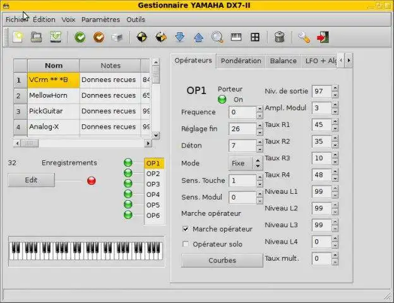Switch to the Pondération tab
This screenshot has height=303, width=394.
coord(241,61)
